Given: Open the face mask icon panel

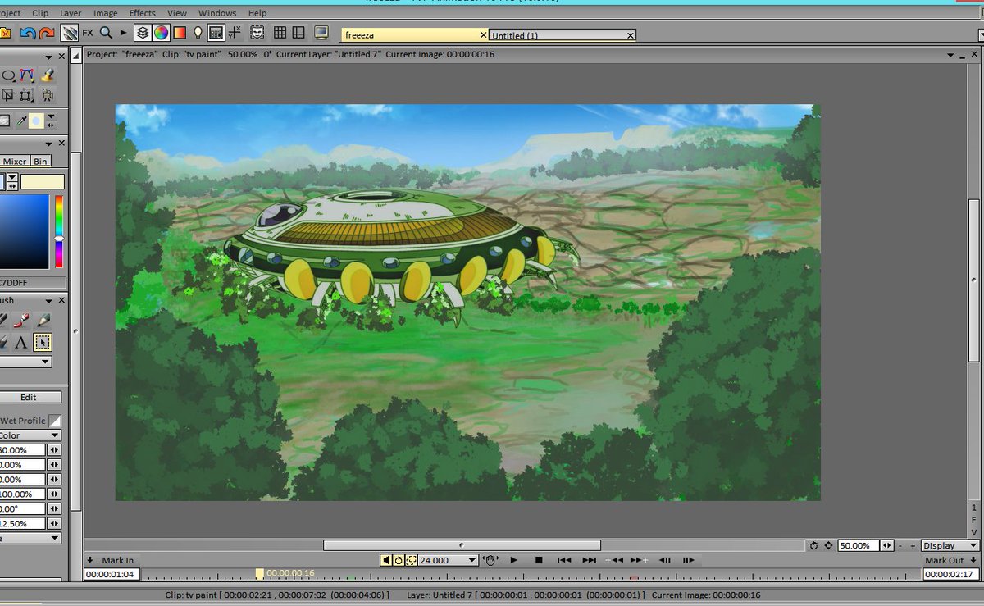Looking at the screenshot, I should tap(257, 33).
